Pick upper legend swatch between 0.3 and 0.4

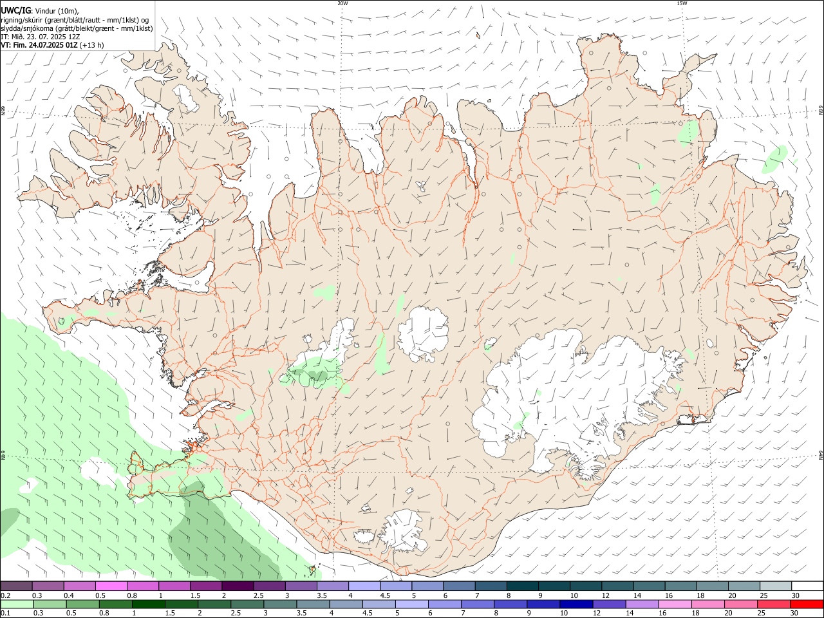click(48, 586)
